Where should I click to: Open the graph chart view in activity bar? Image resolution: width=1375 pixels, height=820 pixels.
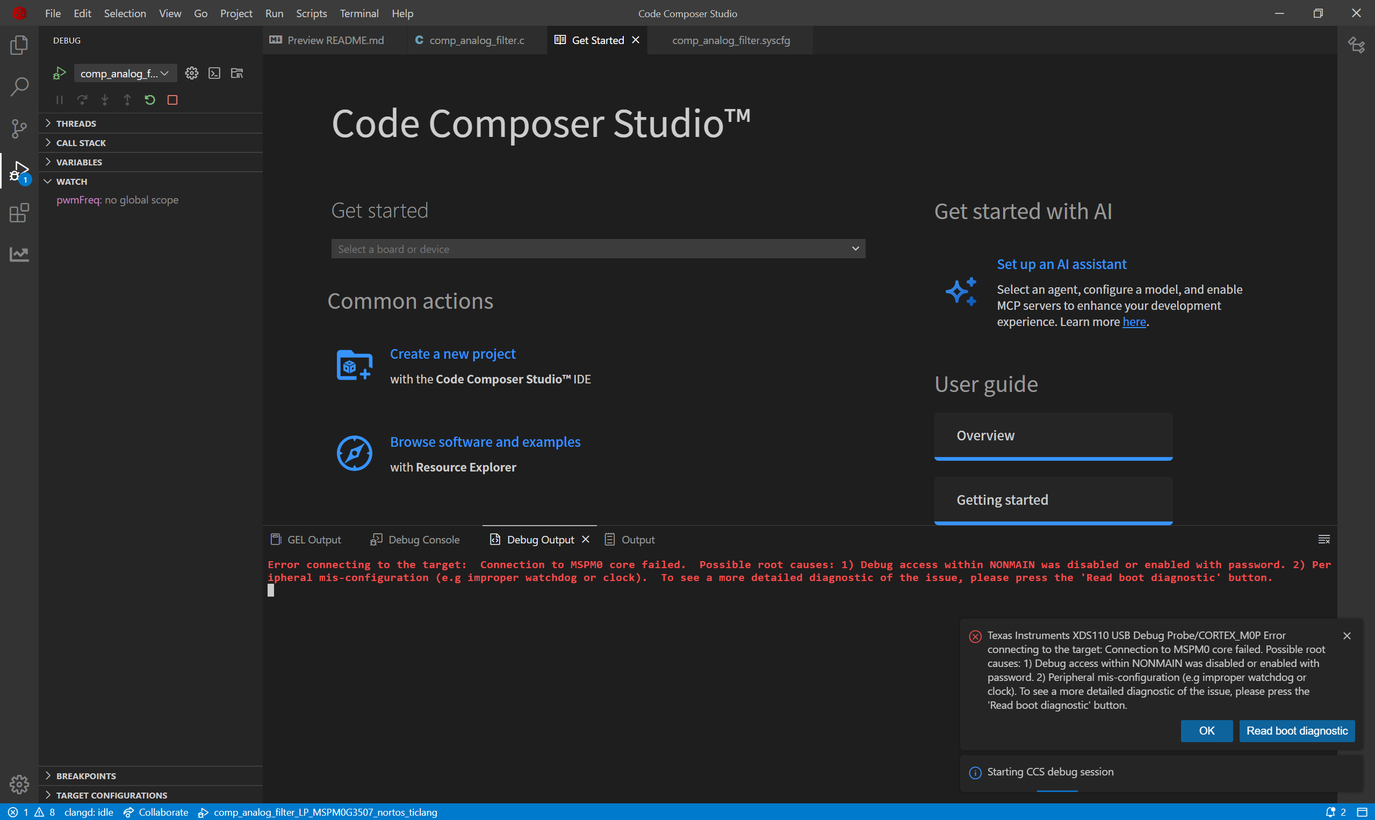click(x=19, y=254)
